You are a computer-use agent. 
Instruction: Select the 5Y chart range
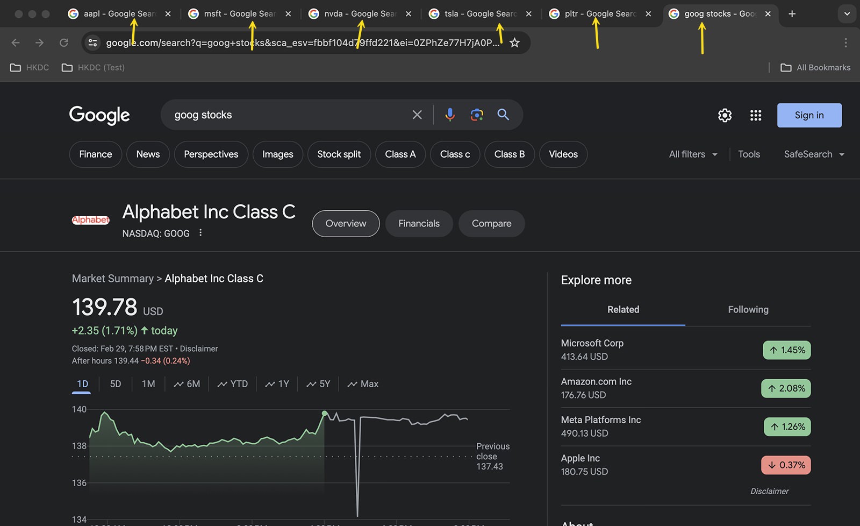pos(318,384)
